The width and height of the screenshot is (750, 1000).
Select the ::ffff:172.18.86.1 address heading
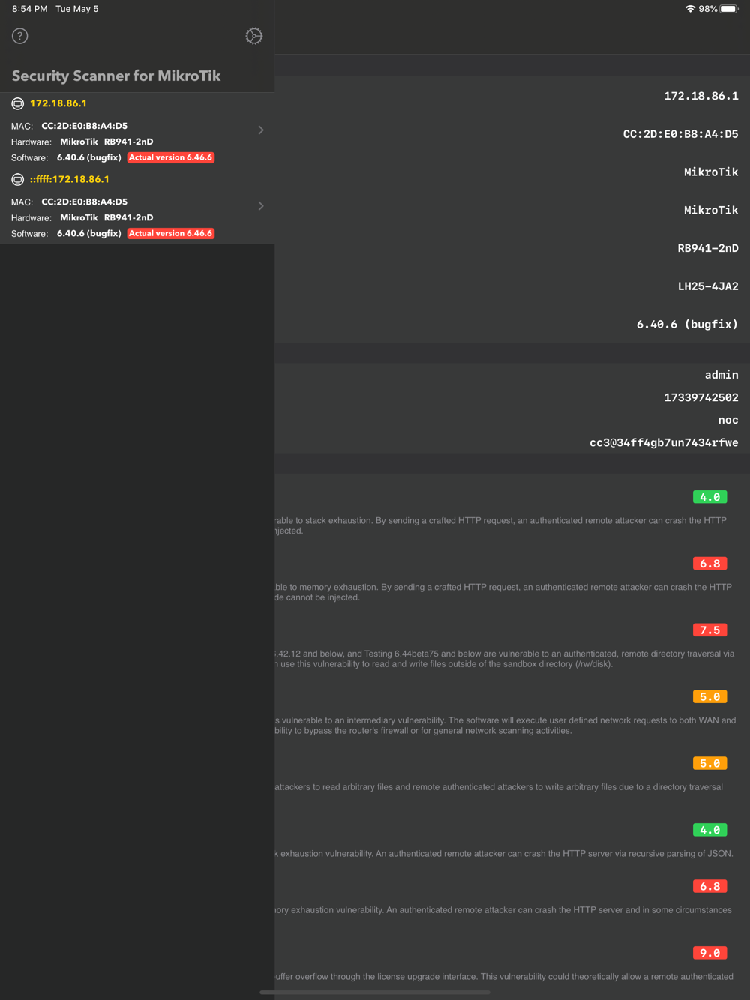(x=70, y=179)
